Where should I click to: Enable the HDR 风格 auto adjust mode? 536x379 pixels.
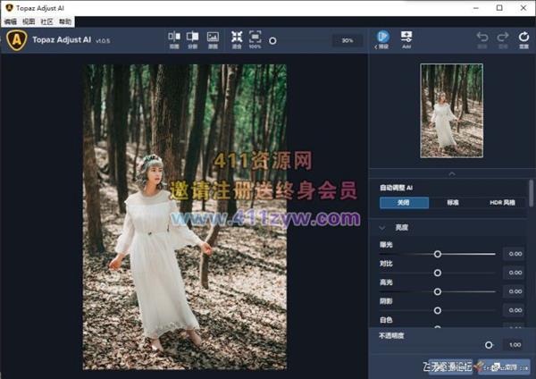click(x=502, y=203)
